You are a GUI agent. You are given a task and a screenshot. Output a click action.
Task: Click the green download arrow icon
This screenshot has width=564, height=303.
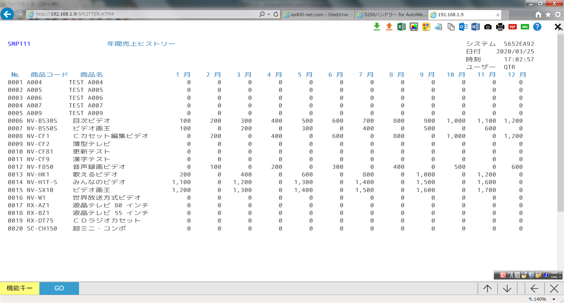(377, 27)
